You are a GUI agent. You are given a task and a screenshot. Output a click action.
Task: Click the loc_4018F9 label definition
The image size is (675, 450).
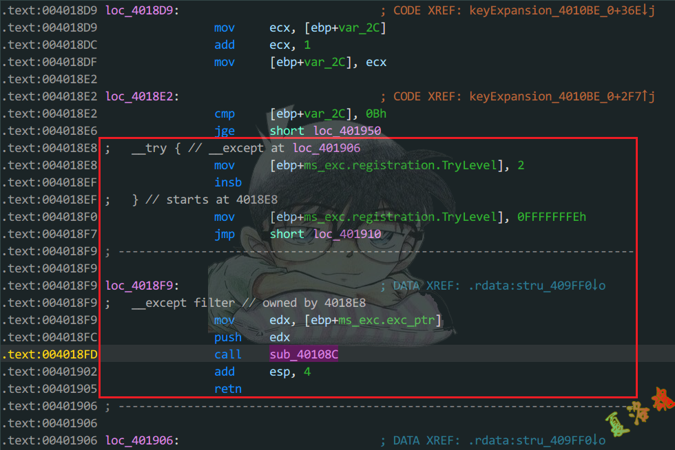pos(140,286)
